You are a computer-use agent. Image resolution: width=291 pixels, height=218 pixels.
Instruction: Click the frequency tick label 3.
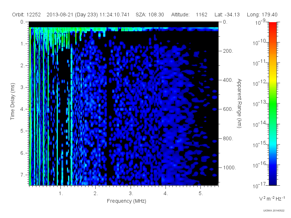[131, 194]
